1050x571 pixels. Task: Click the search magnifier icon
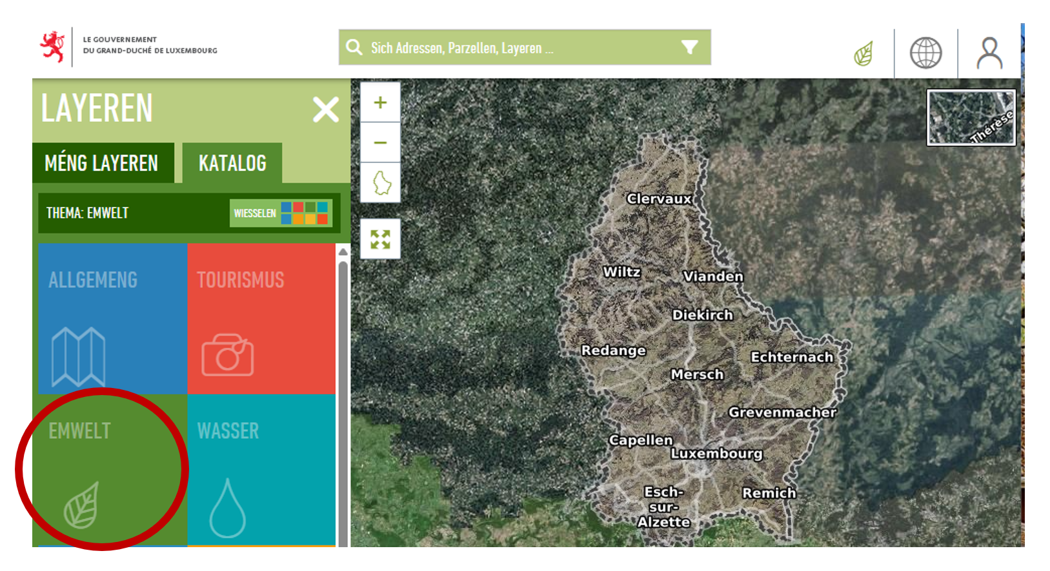pos(354,48)
